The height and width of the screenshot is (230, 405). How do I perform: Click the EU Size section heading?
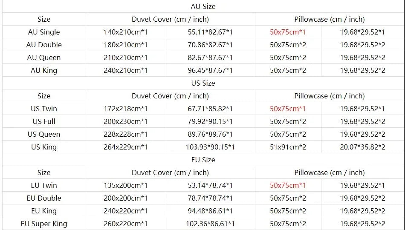[x=202, y=160]
